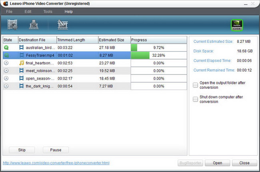Viewport: 260px width, 172px height.
Task: Click the Progress column header
Action: coord(159,40)
